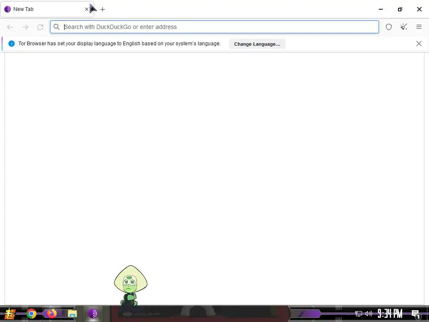
Task: Focus the DuckDuckGo search address bar
Action: pyautogui.click(x=214, y=27)
